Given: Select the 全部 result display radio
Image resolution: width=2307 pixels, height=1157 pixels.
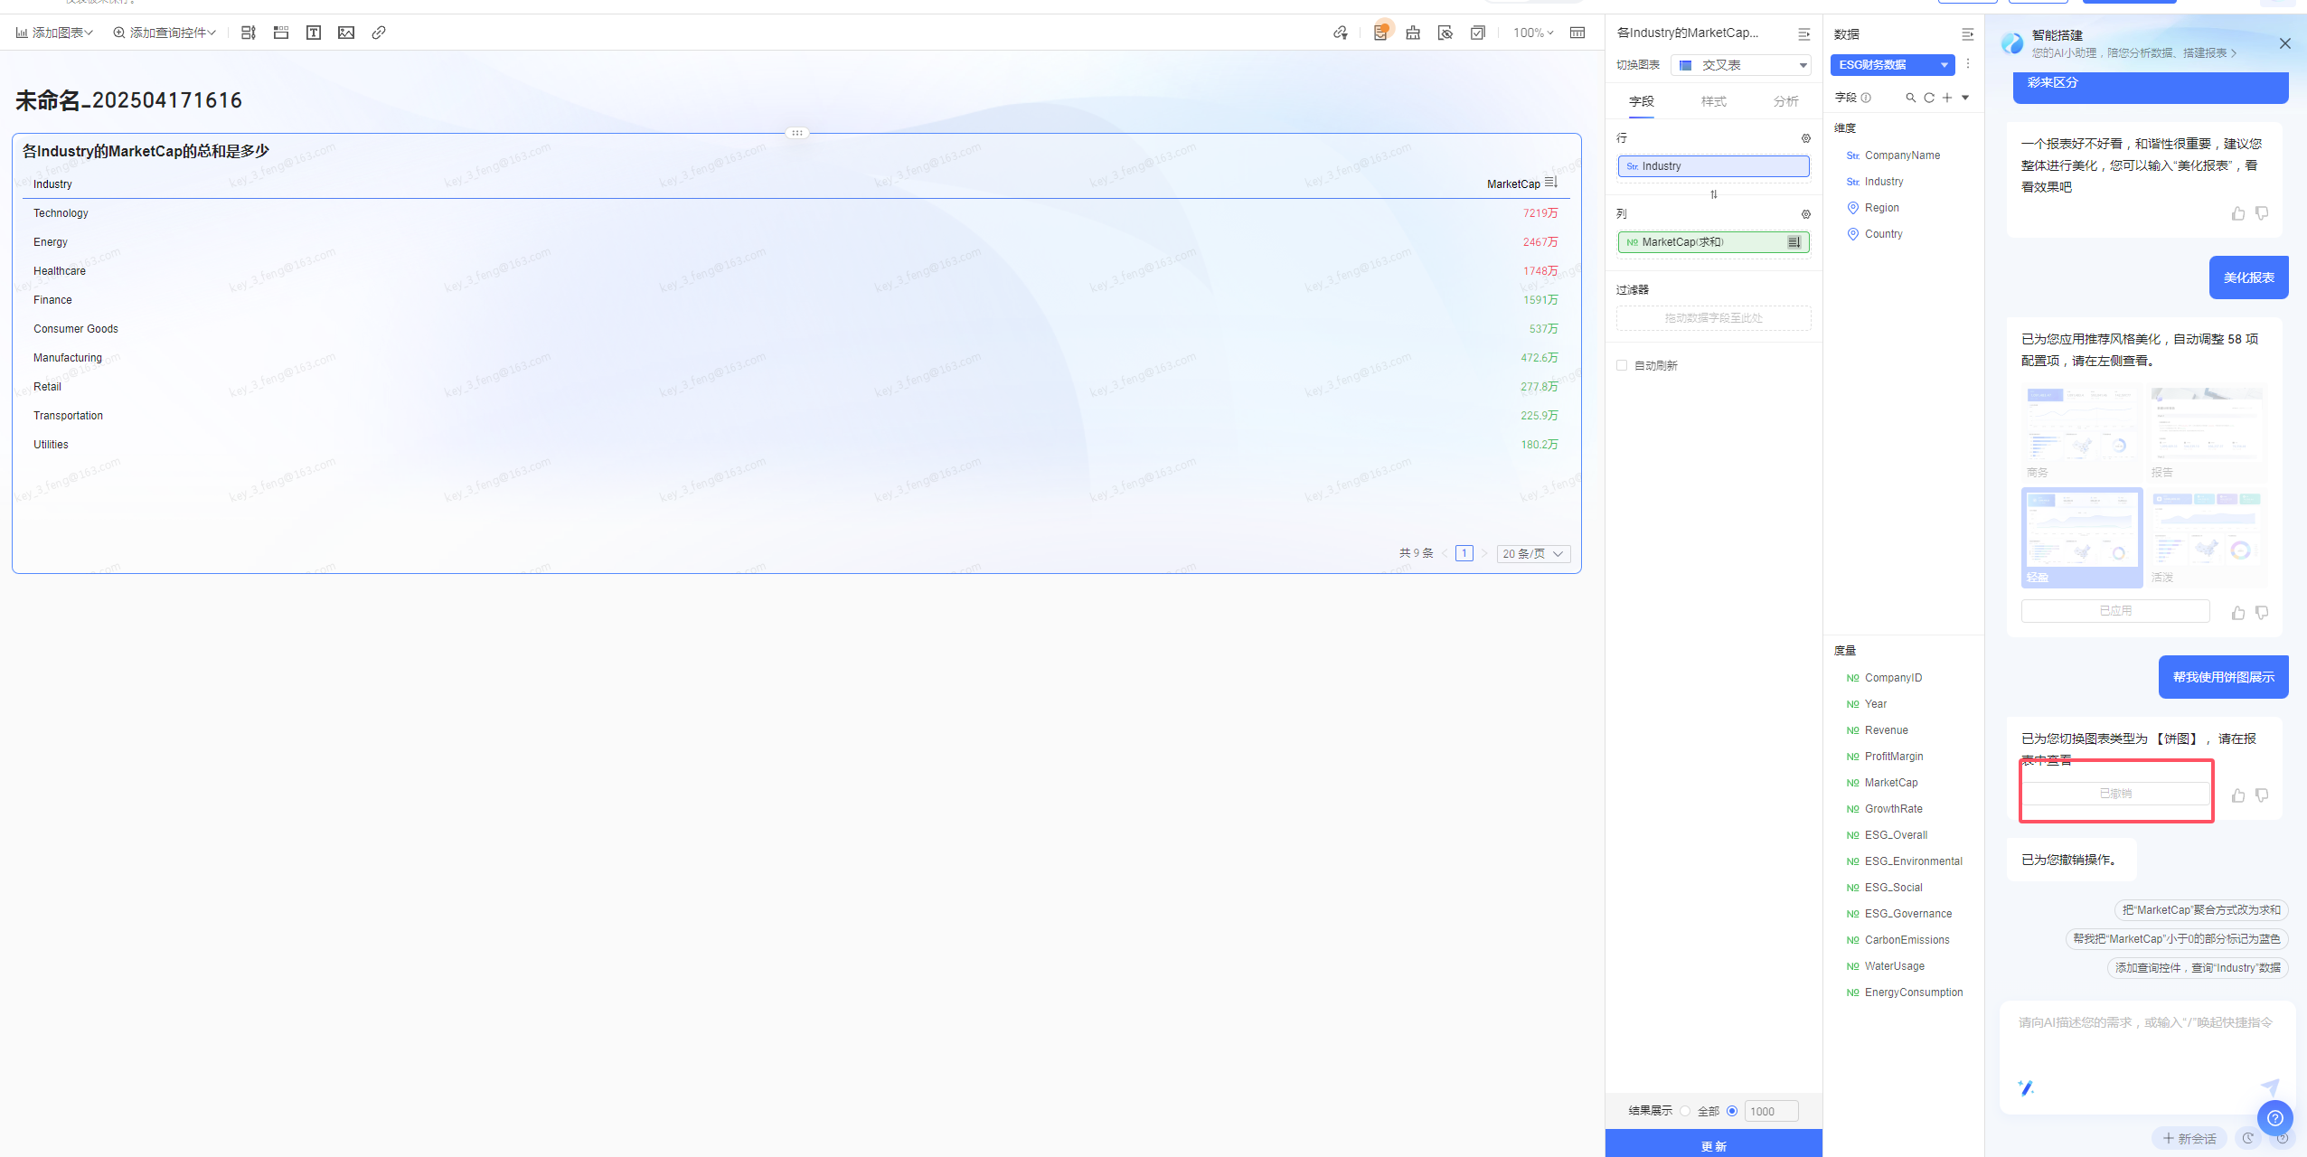Looking at the screenshot, I should coord(1685,1111).
